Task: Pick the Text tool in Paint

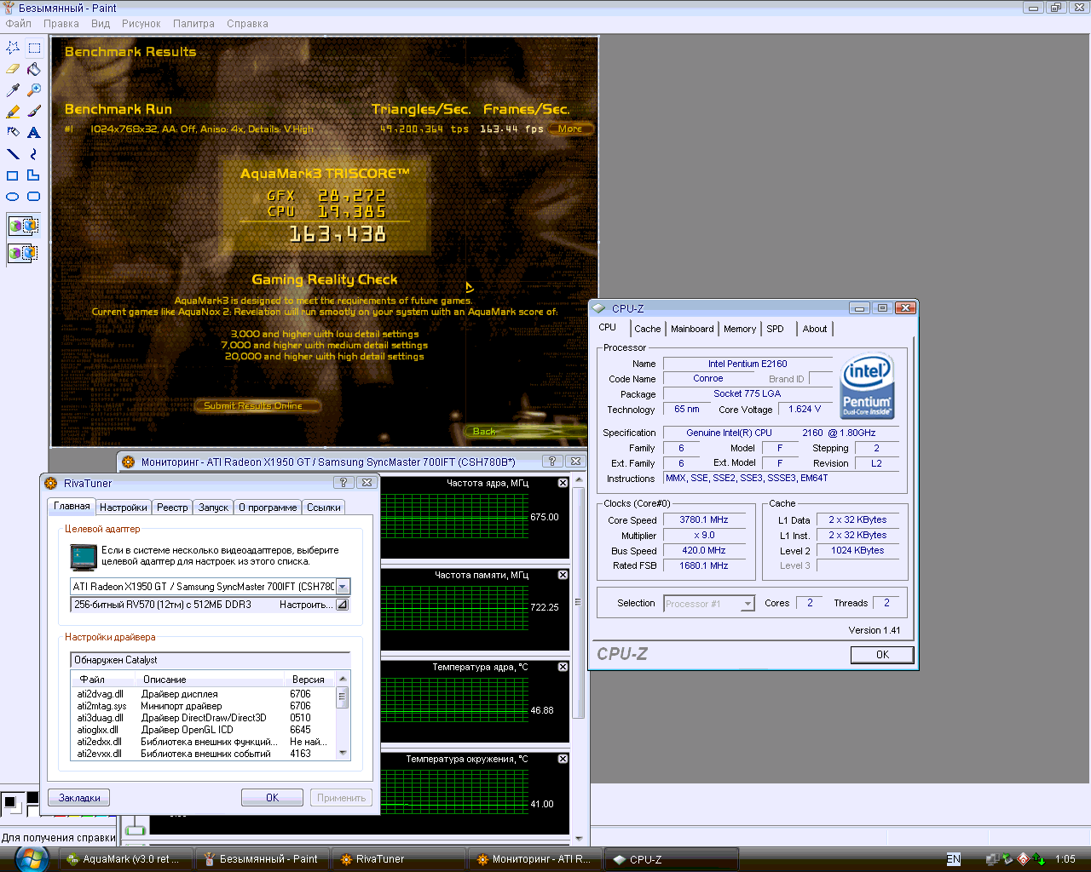Action: (34, 133)
